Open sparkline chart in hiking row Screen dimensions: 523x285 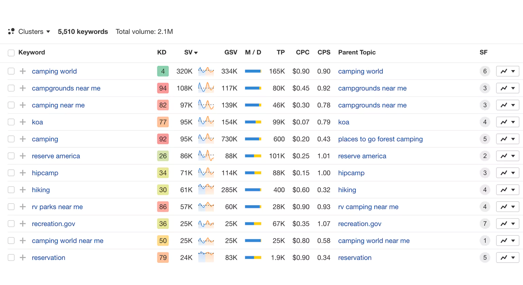(206, 190)
